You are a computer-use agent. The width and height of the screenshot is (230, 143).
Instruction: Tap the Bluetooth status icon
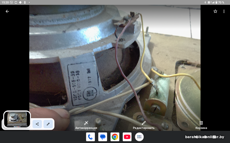point(205,2)
